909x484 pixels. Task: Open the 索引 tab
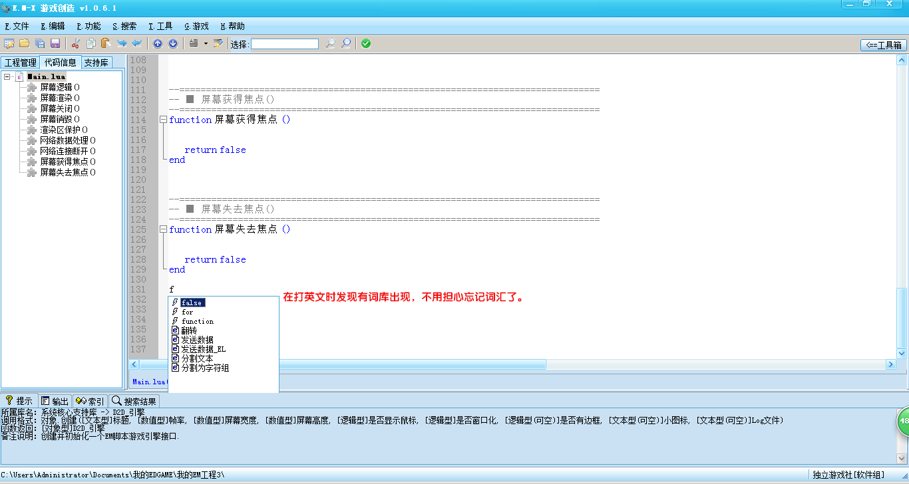(90, 401)
